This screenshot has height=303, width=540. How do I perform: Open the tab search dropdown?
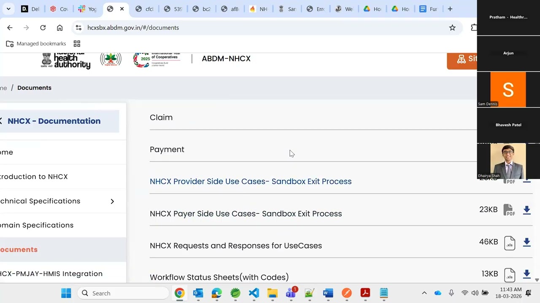8,9
